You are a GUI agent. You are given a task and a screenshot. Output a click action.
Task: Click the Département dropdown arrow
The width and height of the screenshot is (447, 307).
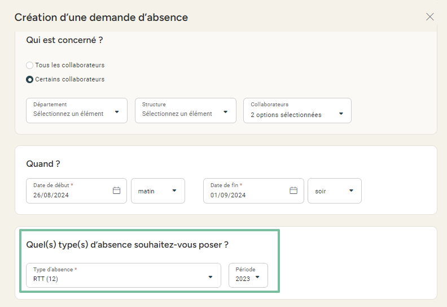point(117,112)
